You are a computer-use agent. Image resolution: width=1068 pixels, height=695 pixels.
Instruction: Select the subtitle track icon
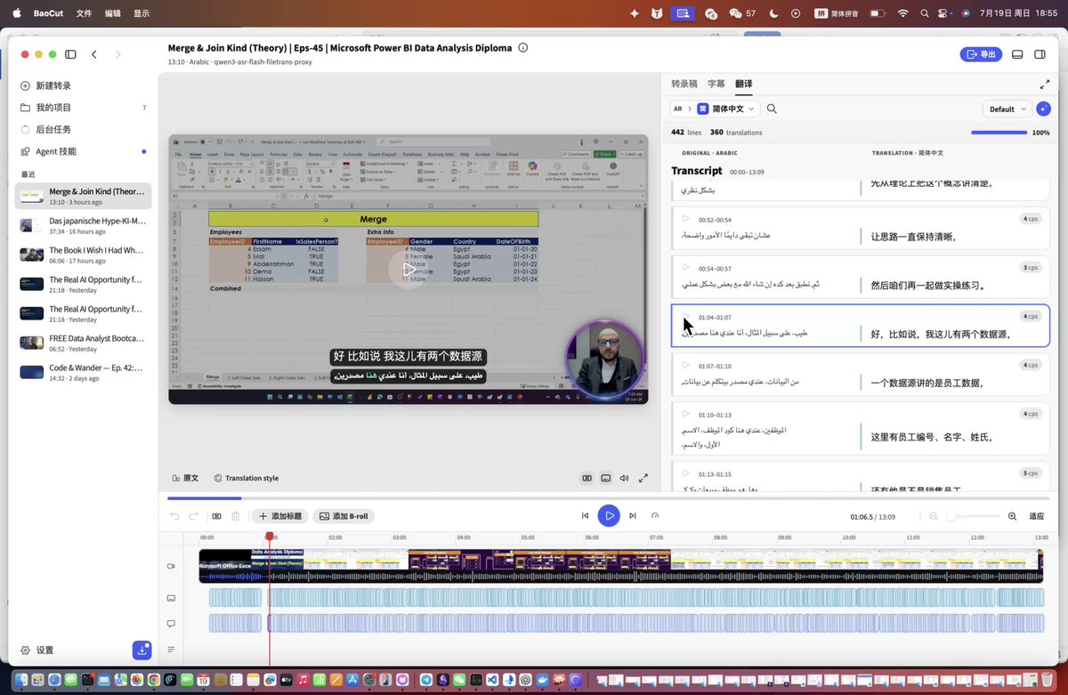[x=171, y=598]
